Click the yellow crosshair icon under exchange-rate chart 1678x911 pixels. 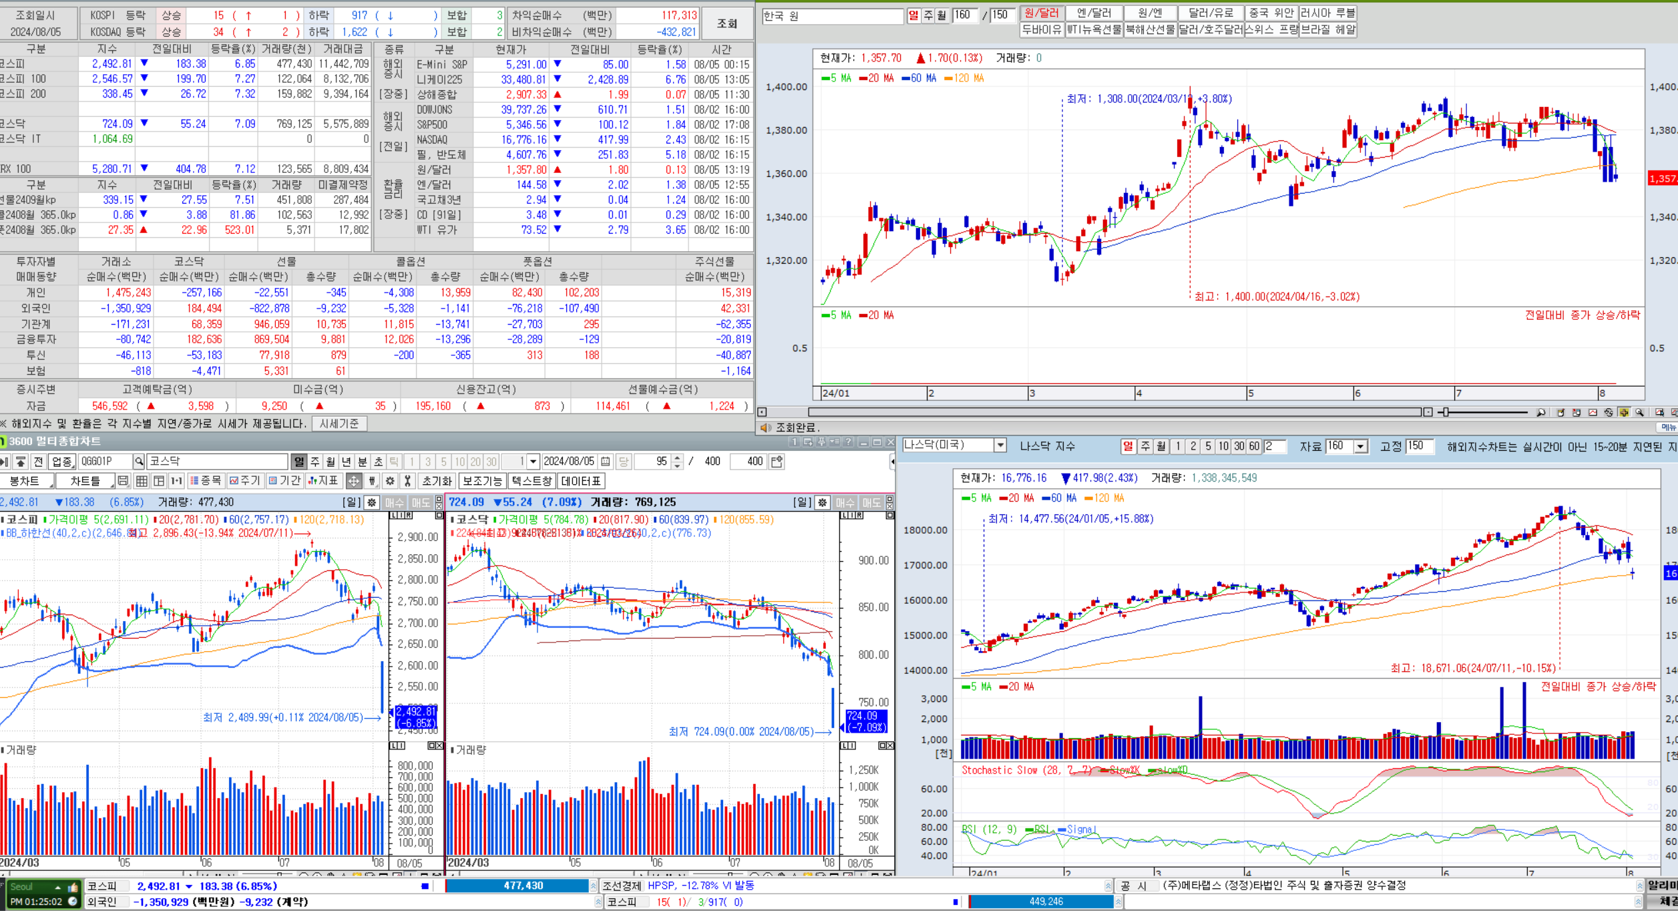tap(1624, 412)
